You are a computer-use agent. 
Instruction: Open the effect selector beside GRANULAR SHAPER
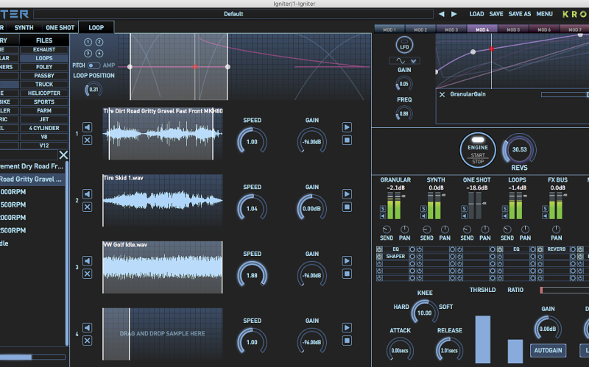coord(412,256)
